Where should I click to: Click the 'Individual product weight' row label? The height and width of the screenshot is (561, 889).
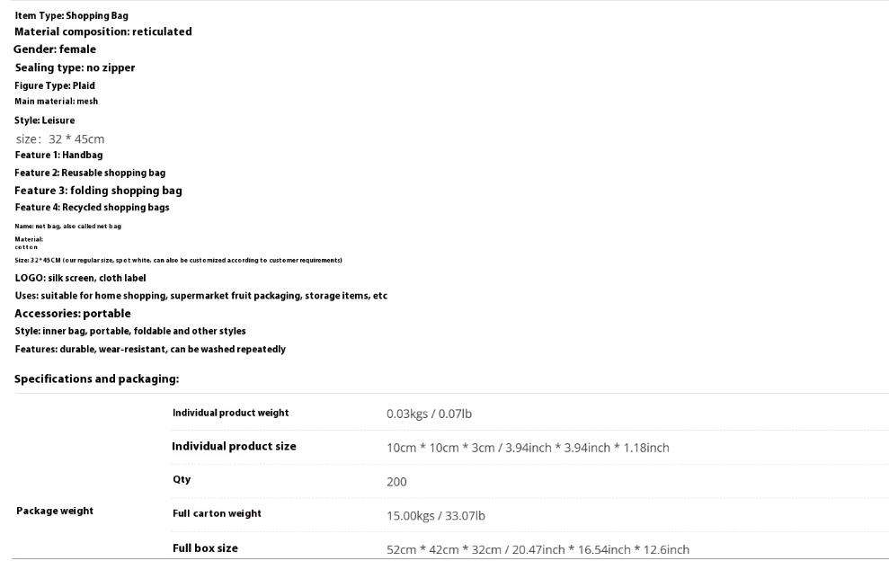231,413
